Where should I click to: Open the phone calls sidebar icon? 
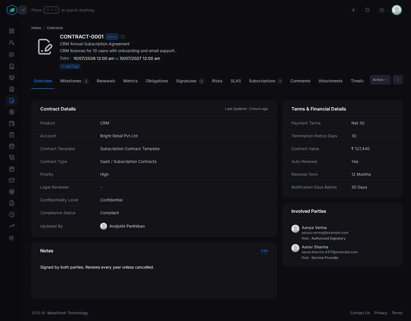coord(12,158)
